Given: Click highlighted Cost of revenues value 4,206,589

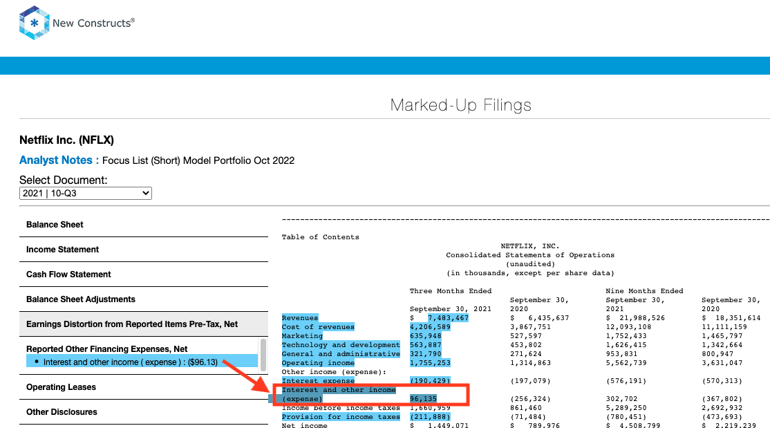Looking at the screenshot, I should point(430,327).
